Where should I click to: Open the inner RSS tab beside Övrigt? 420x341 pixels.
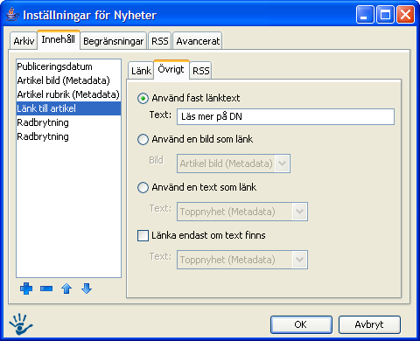coord(201,71)
